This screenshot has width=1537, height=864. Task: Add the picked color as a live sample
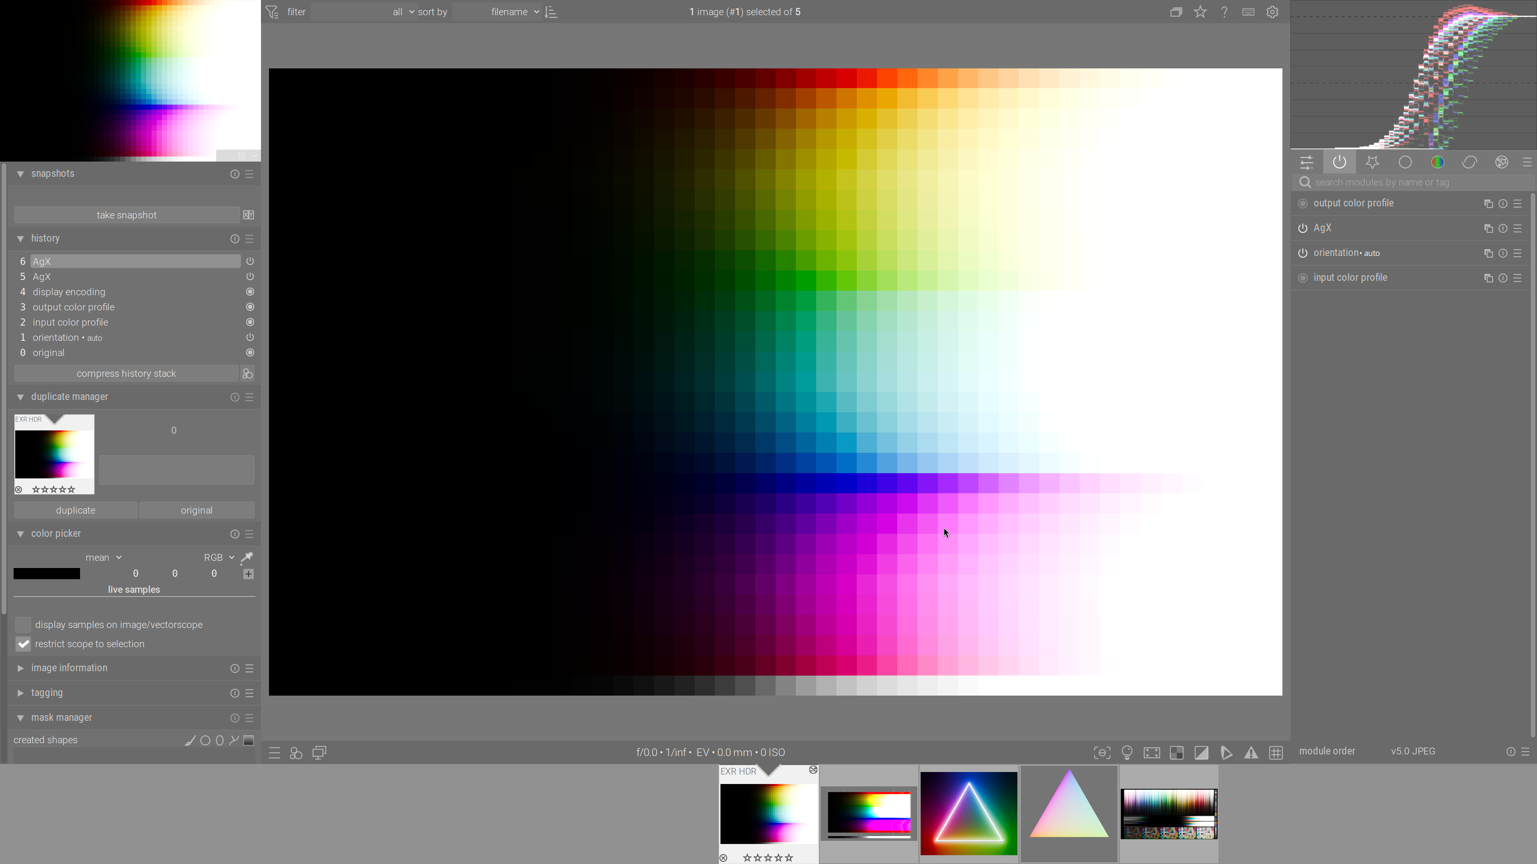[249, 574]
